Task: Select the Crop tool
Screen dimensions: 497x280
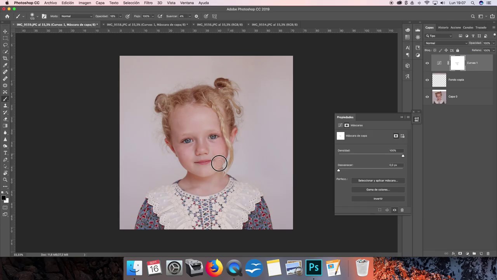Action: pyautogui.click(x=5, y=58)
